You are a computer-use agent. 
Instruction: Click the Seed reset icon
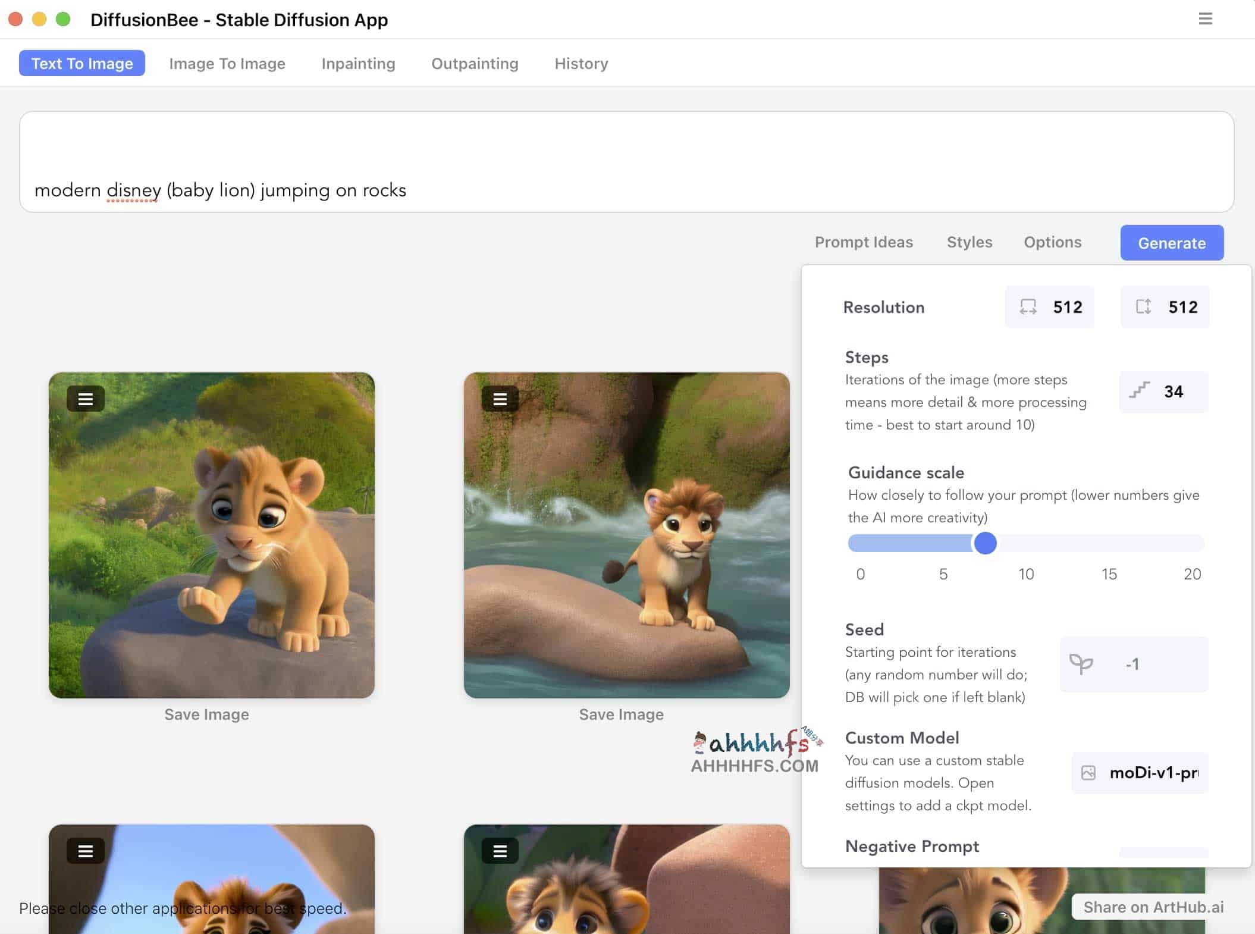[x=1080, y=664]
